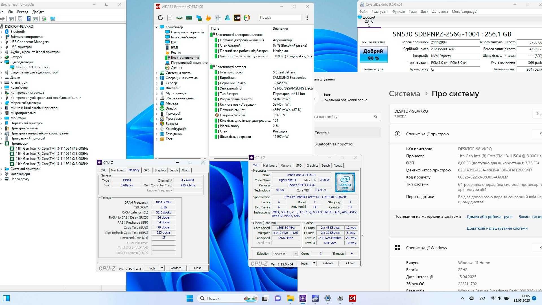
Task: Open AIDA64 OSD panel icon
Action: (237, 18)
